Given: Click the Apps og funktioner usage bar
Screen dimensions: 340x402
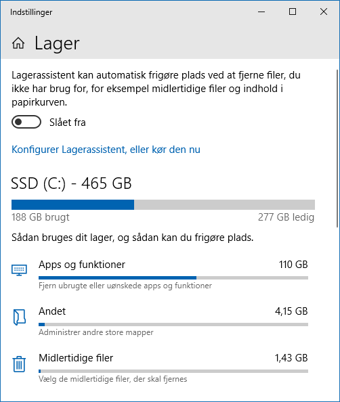Looking at the screenshot, I should (x=173, y=277).
